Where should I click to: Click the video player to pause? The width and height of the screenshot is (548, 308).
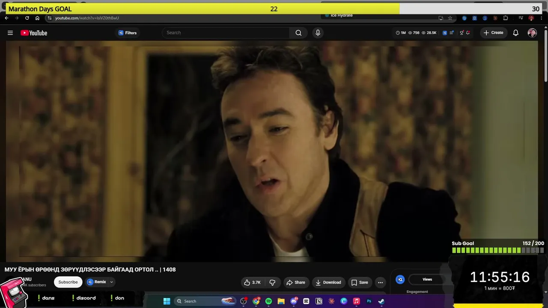[272, 151]
